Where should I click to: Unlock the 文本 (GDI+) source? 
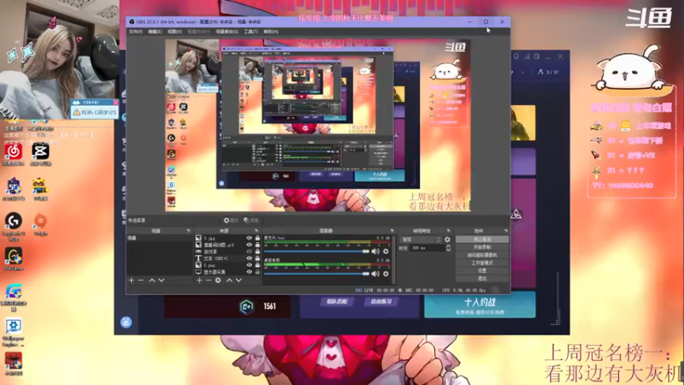coord(257,258)
